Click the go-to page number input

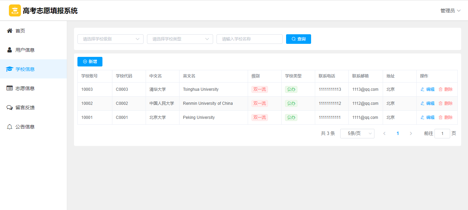(442, 134)
